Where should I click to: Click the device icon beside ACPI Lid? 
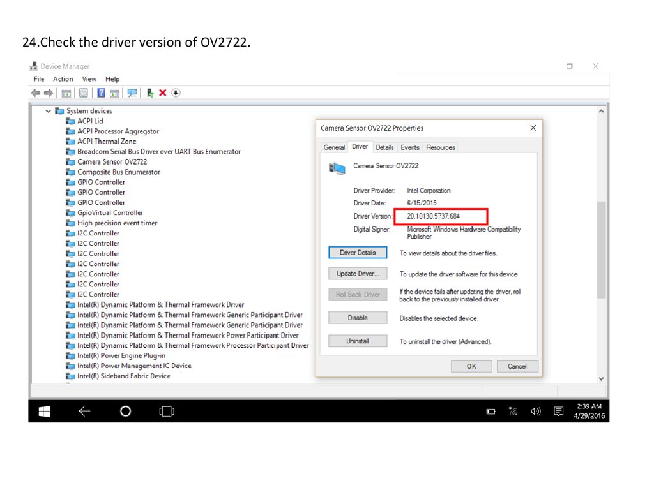70,121
